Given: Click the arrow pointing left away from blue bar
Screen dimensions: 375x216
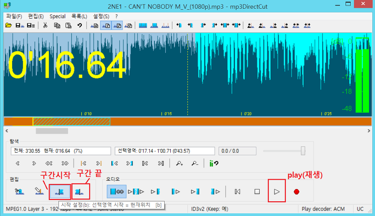Looking at the screenshot, I should (179, 25).
